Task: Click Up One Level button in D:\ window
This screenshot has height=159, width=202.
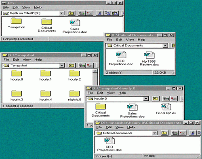Action: pos(71,13)
